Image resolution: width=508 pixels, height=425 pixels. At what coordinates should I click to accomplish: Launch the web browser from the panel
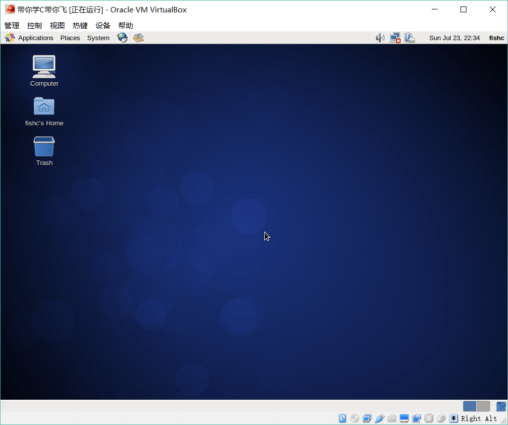point(122,38)
